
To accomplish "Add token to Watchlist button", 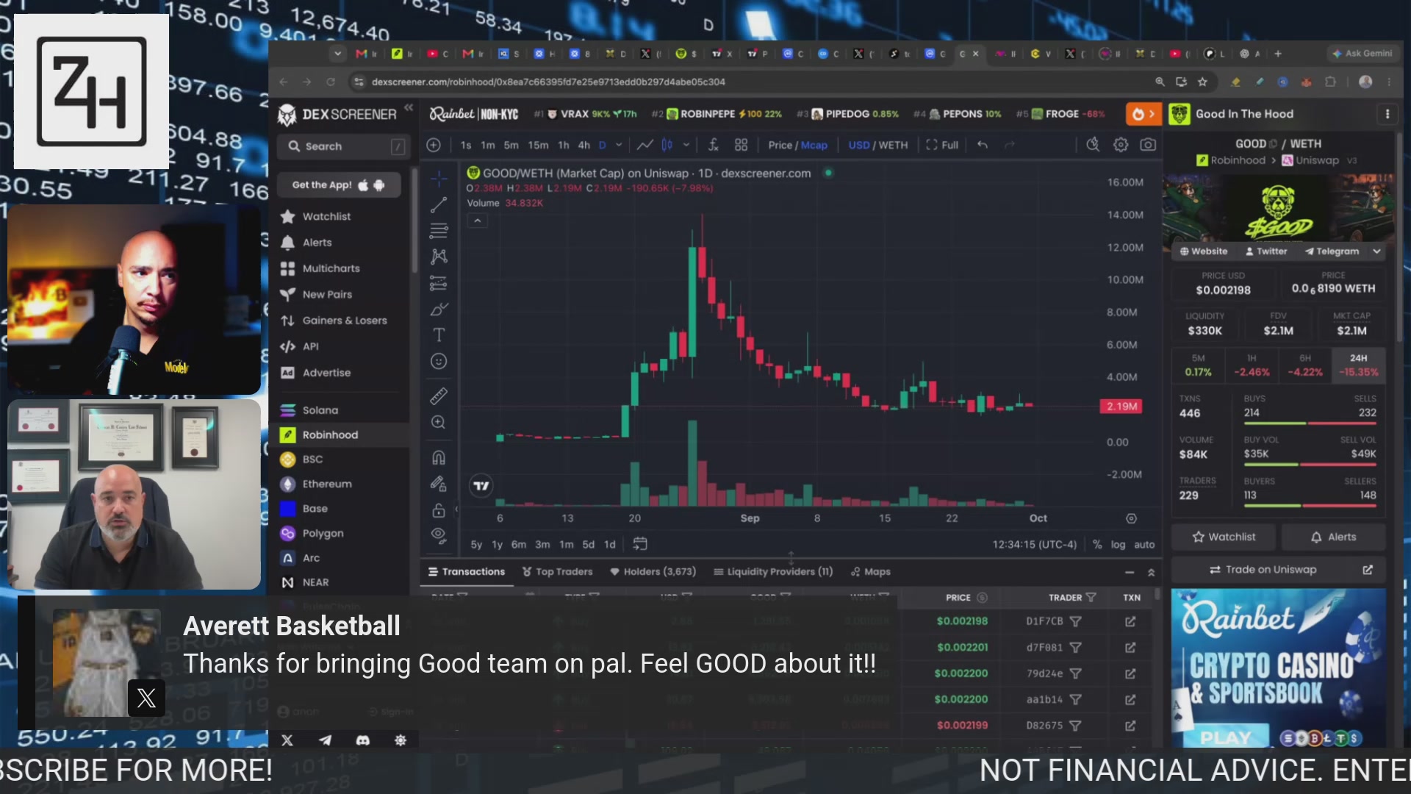I will 1224,537.
